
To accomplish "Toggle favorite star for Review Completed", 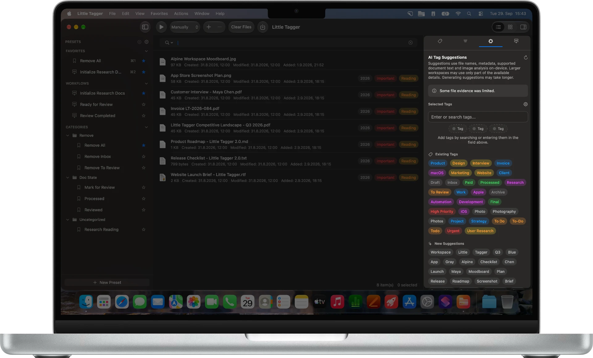I will pyautogui.click(x=144, y=116).
